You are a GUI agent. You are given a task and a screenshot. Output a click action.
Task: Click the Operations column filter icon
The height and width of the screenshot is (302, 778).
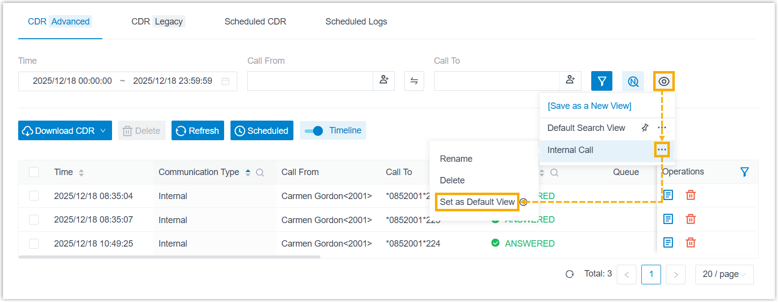pyautogui.click(x=744, y=172)
